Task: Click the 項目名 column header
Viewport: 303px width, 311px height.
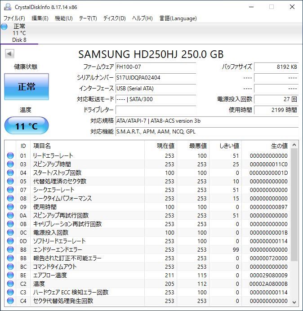Action: 87,146
